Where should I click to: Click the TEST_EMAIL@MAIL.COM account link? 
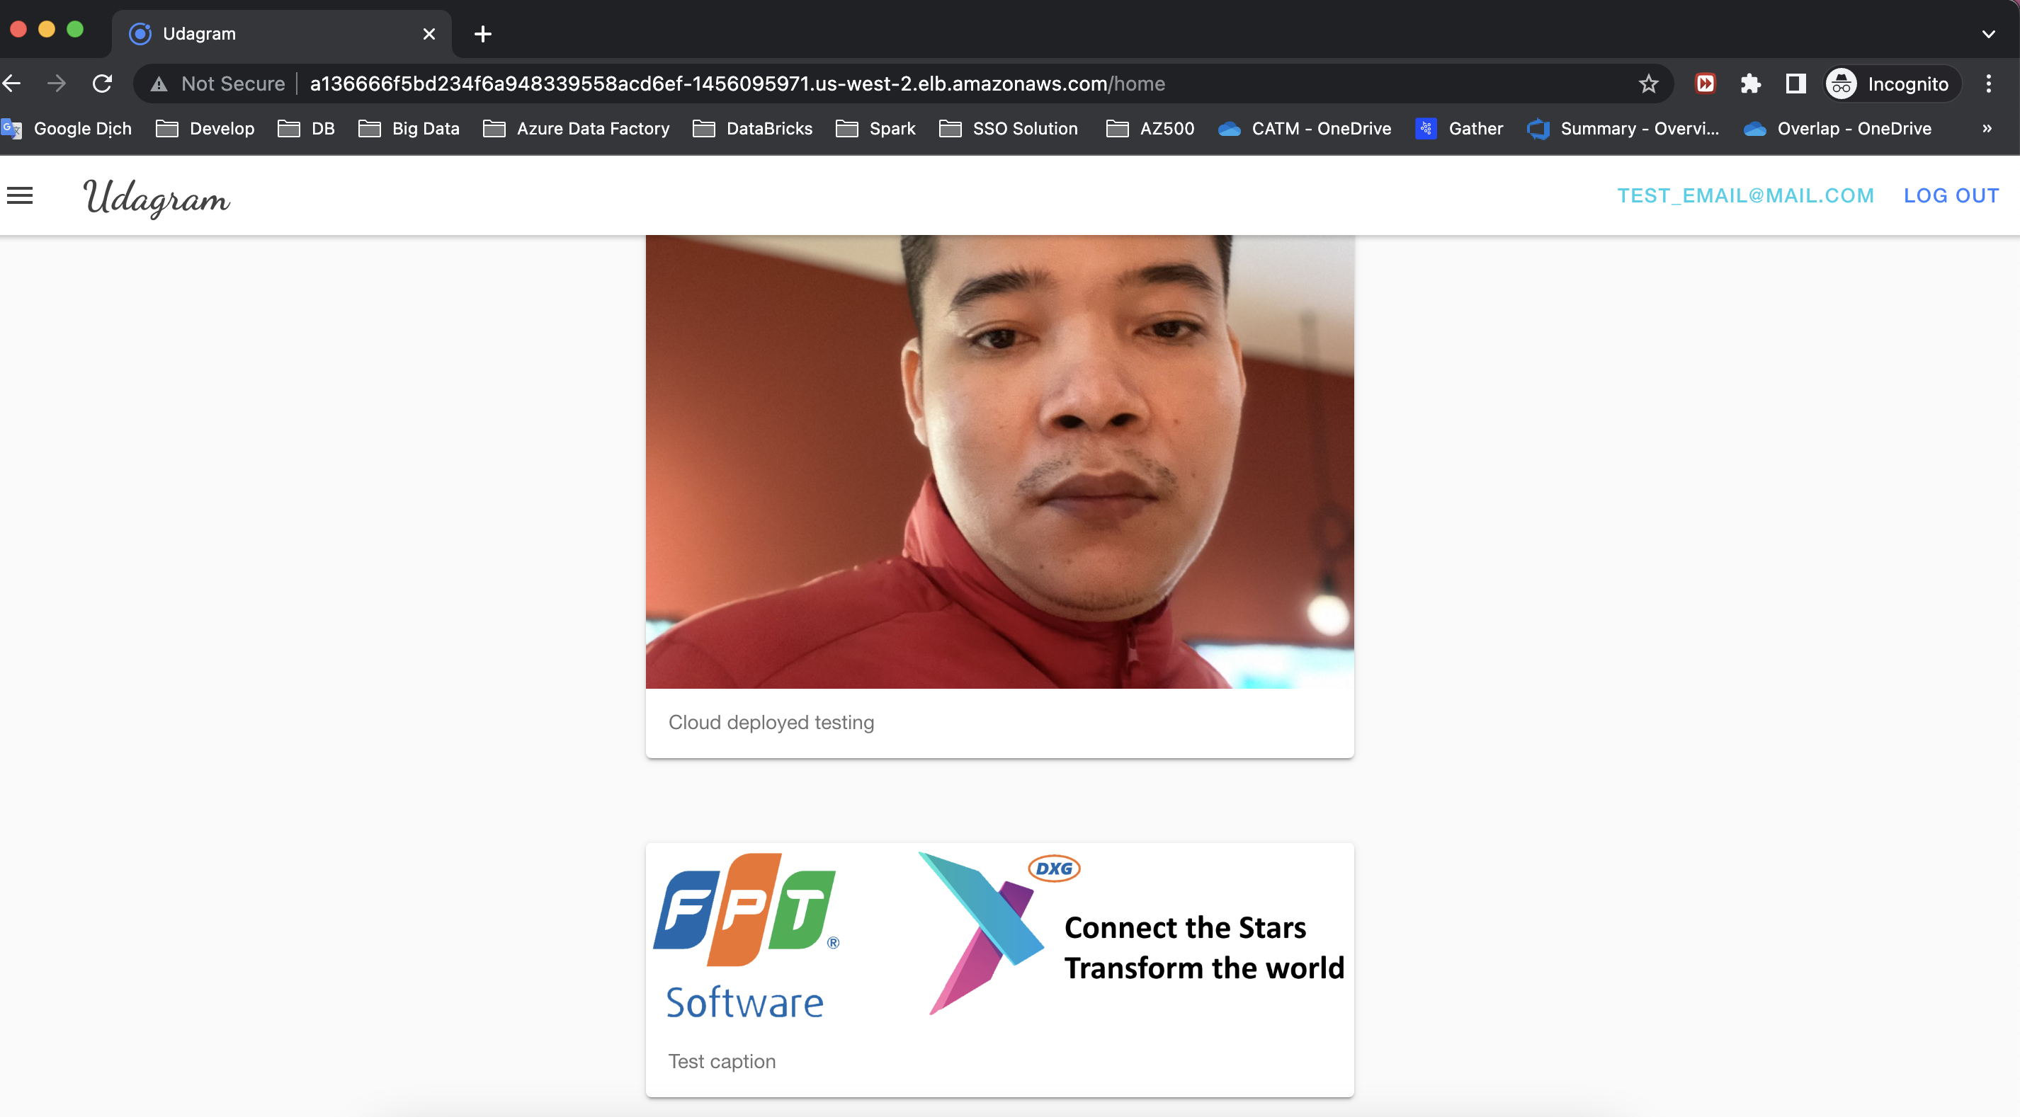point(1746,194)
